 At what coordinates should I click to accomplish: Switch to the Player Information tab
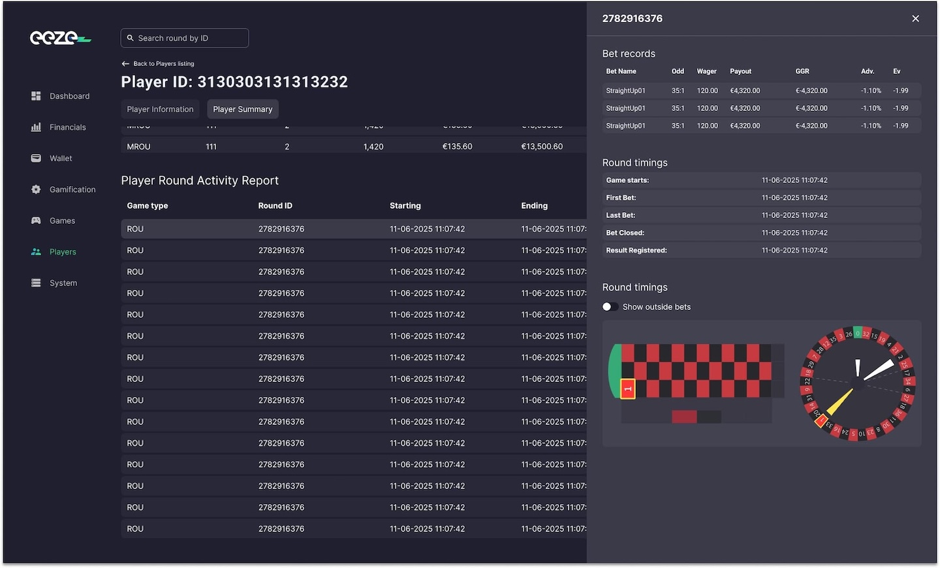point(160,109)
